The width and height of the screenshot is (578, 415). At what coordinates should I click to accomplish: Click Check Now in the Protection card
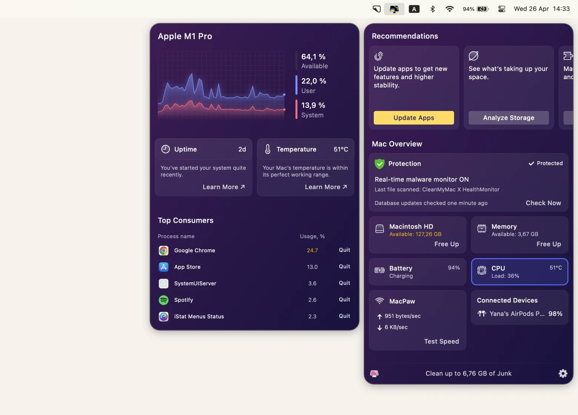pyautogui.click(x=543, y=203)
